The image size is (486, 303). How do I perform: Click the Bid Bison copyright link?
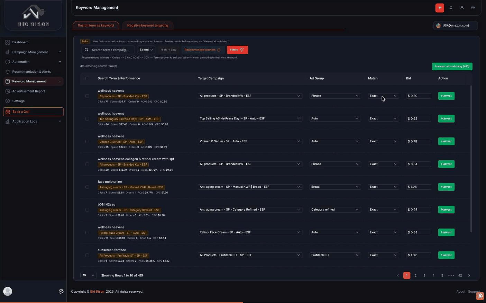pos(97,292)
